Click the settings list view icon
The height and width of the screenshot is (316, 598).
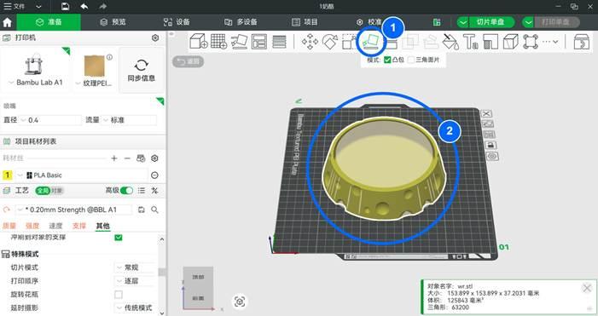[142, 190]
